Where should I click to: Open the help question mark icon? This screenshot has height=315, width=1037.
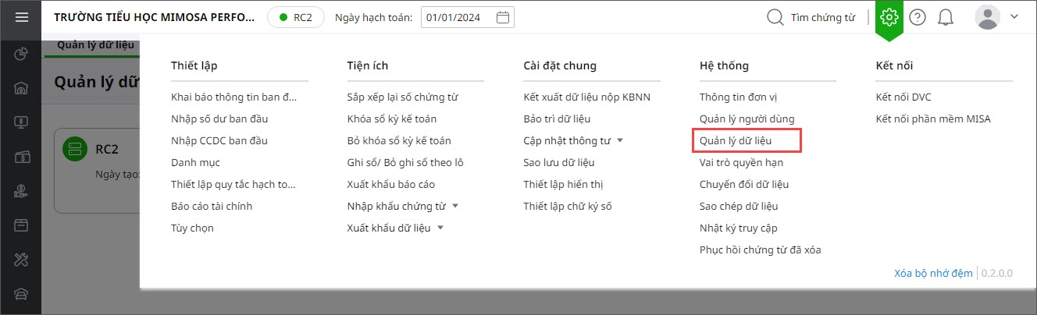pos(918,17)
